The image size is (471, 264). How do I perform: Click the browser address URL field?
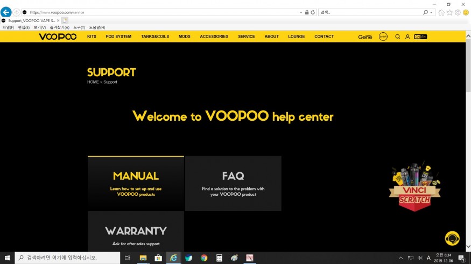(x=161, y=12)
